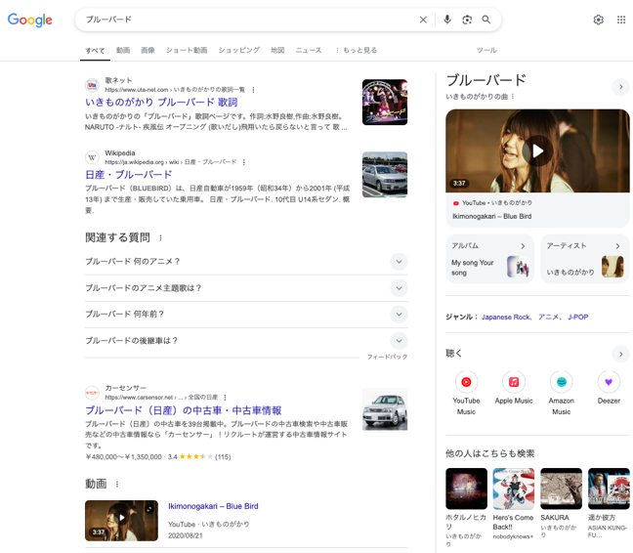Open Ikimonogakari – Blue Bird video link

[x=213, y=506]
